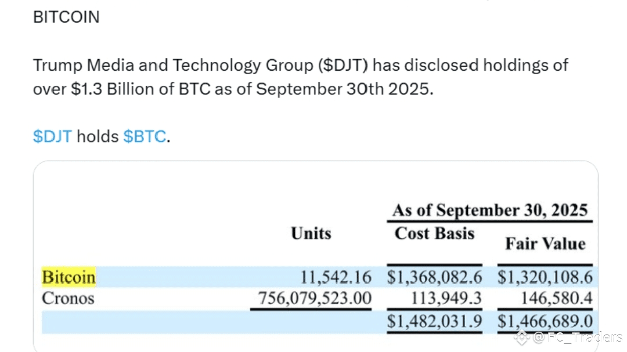Click the Binance logo watermark icon
The height and width of the screenshot is (352, 627).
[x=522, y=336]
